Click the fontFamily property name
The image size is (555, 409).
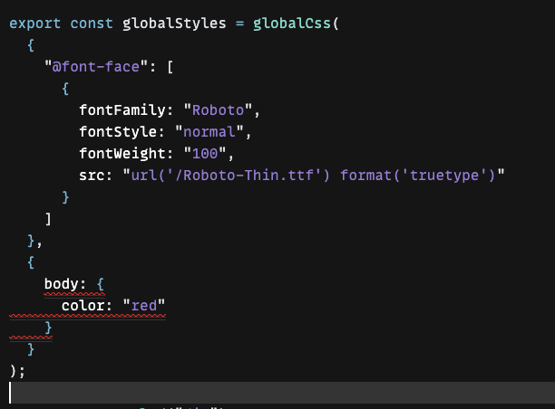(x=122, y=109)
